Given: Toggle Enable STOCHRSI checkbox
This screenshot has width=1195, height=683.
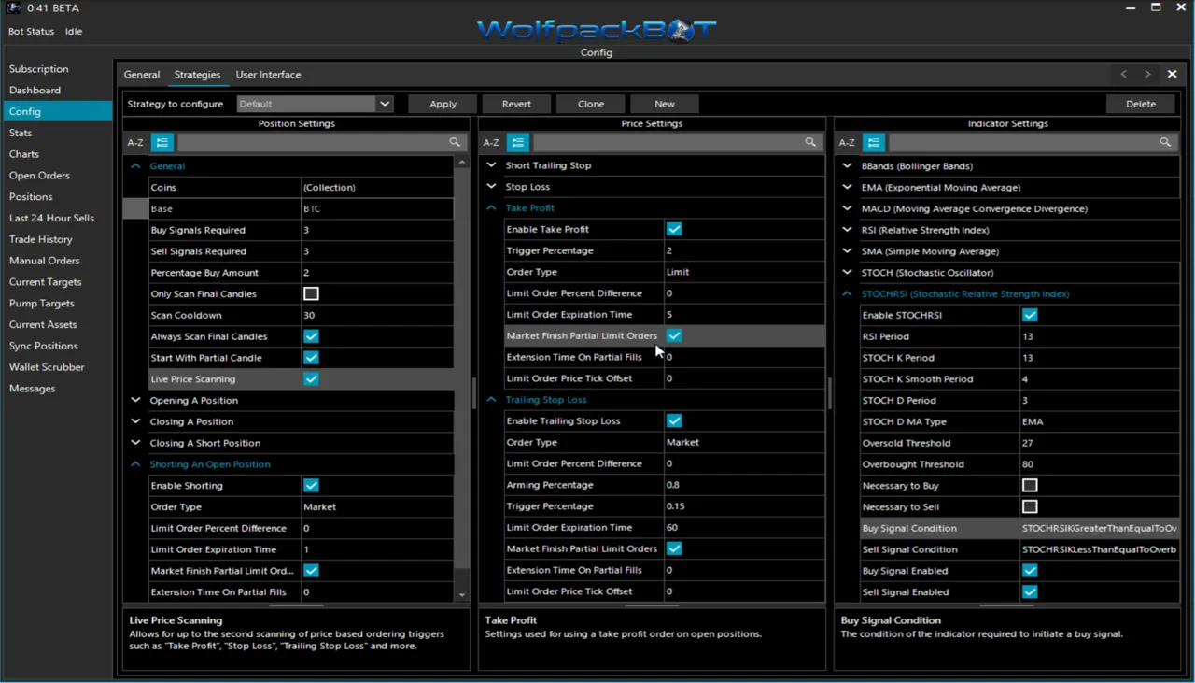Looking at the screenshot, I should point(1030,315).
